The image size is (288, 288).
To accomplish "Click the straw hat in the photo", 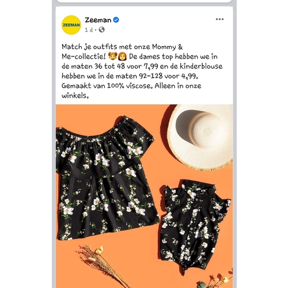I will [200, 137].
